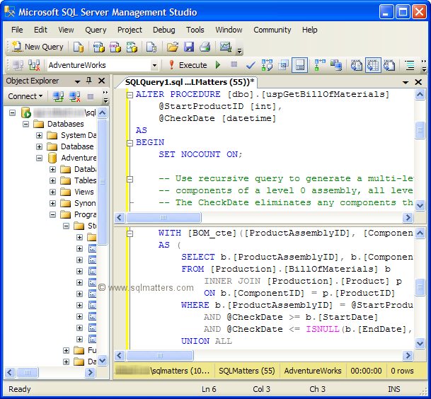Image resolution: width=431 pixels, height=399 pixels.
Task: Switch output to Results to Text
Action: [x=357, y=65]
